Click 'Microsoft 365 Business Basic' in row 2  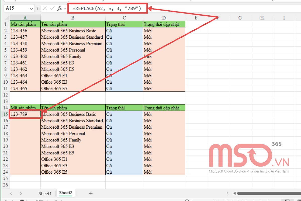73,31
